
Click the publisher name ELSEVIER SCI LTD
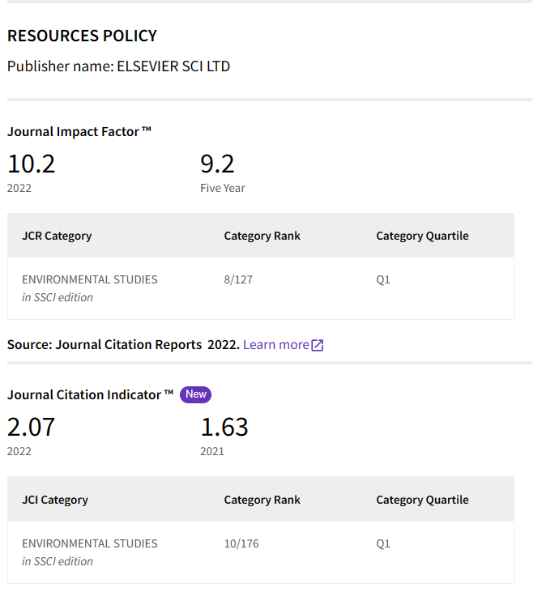pos(173,66)
